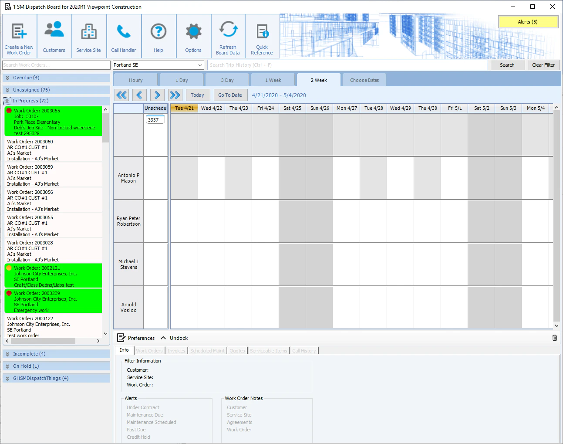Click Refresh Board Data icon
Screen dimensions: 563x444
tap(228, 30)
